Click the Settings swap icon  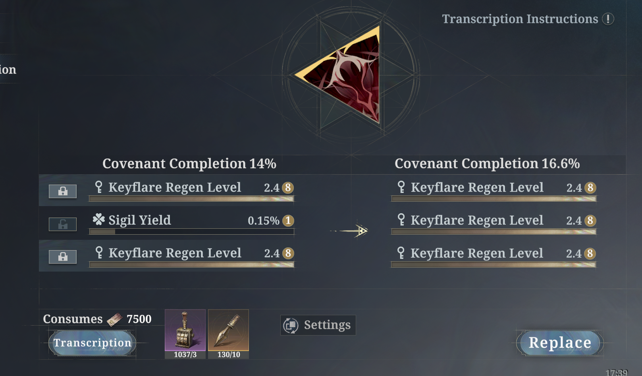tap(291, 326)
